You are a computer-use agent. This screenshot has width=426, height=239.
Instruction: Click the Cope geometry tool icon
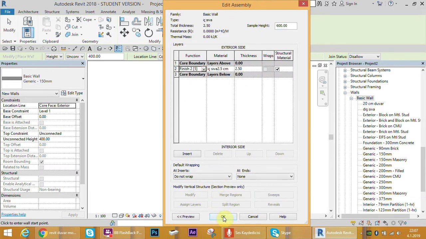coord(79,20)
